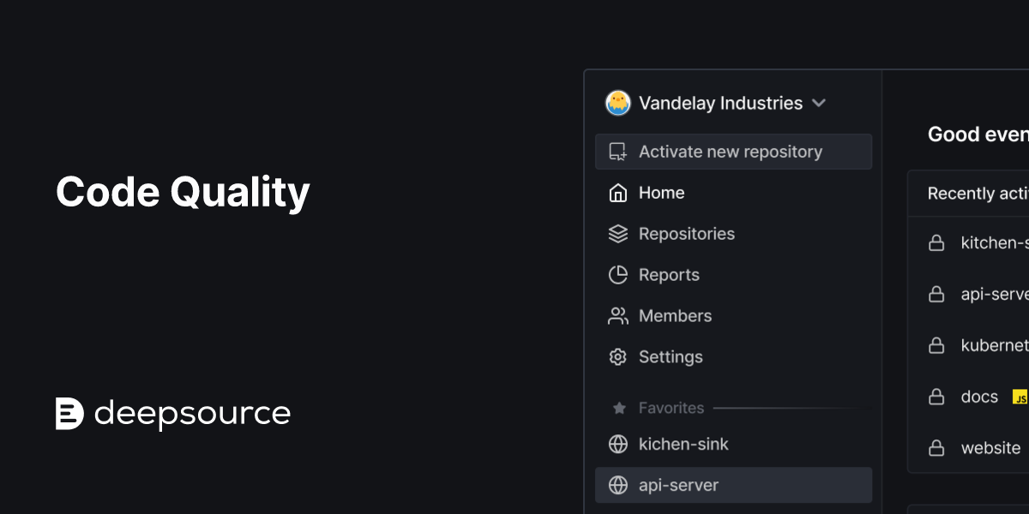Switch to the Reports section
This screenshot has width=1029, height=514.
(669, 274)
